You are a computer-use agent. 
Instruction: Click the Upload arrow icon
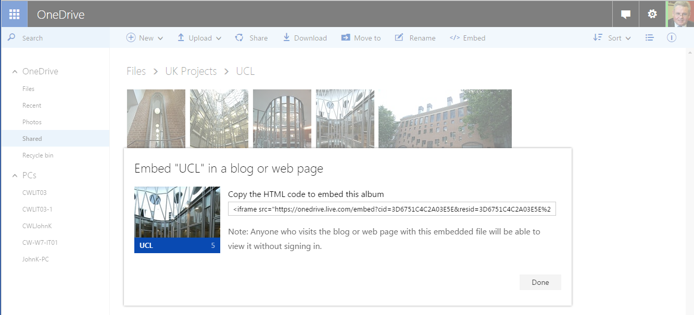tap(181, 37)
